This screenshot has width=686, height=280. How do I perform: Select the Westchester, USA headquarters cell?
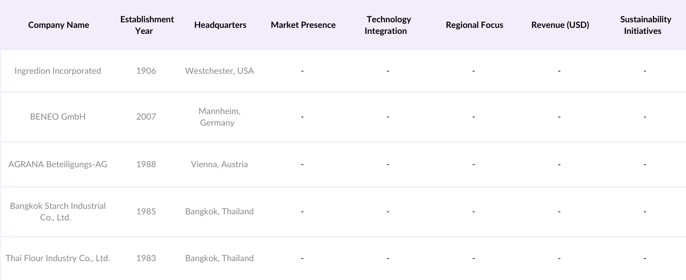(220, 71)
